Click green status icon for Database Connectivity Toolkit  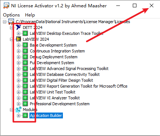pyautogui.click(x=25, y=74)
